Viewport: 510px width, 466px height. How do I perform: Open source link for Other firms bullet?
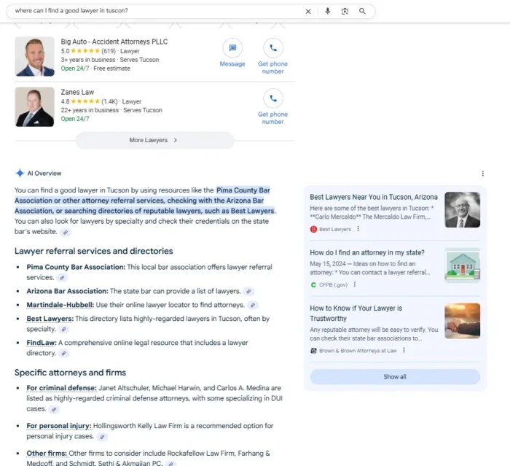coord(171,463)
